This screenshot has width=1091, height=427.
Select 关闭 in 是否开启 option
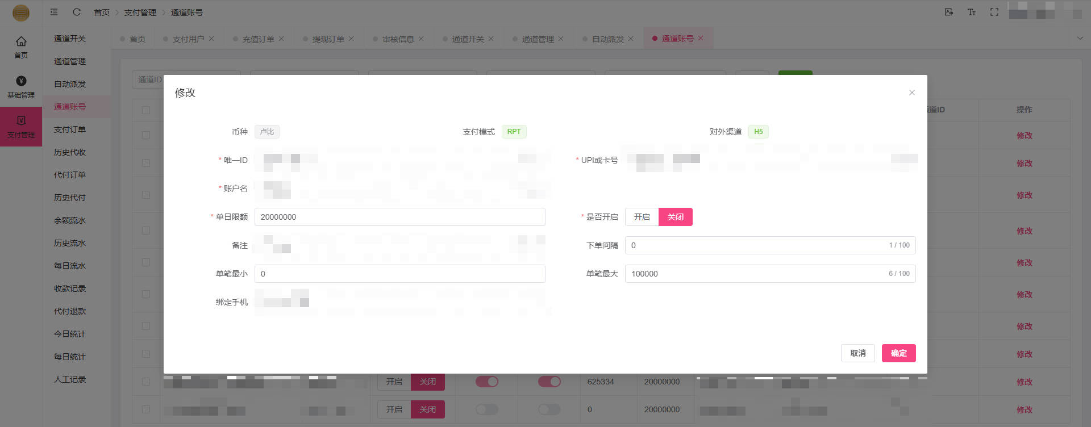pyautogui.click(x=675, y=217)
